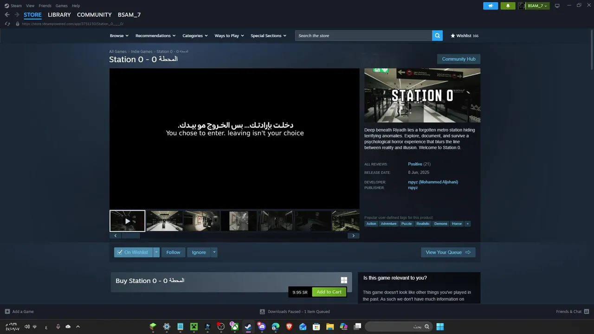Open the announcements megaphone button
594x334 pixels.
(x=490, y=6)
